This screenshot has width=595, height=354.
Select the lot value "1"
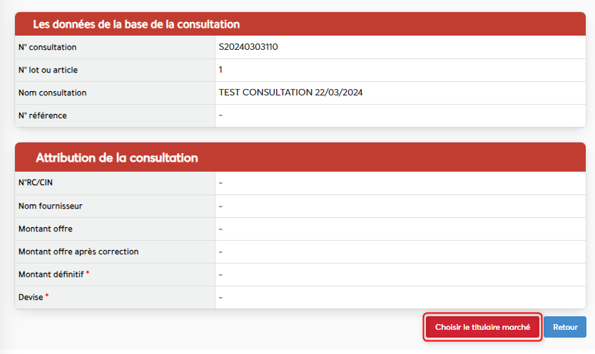(x=221, y=70)
